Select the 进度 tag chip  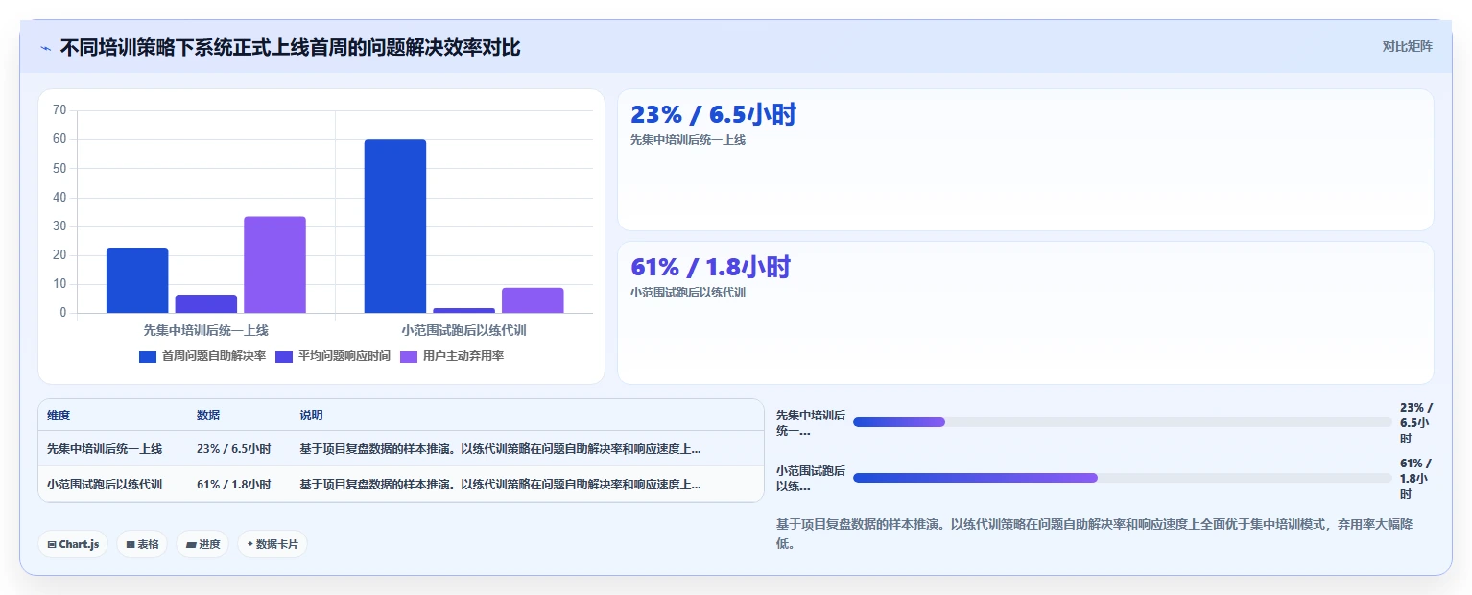[202, 544]
